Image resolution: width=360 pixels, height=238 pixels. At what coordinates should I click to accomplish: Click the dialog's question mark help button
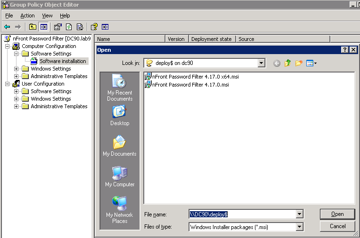click(344, 50)
